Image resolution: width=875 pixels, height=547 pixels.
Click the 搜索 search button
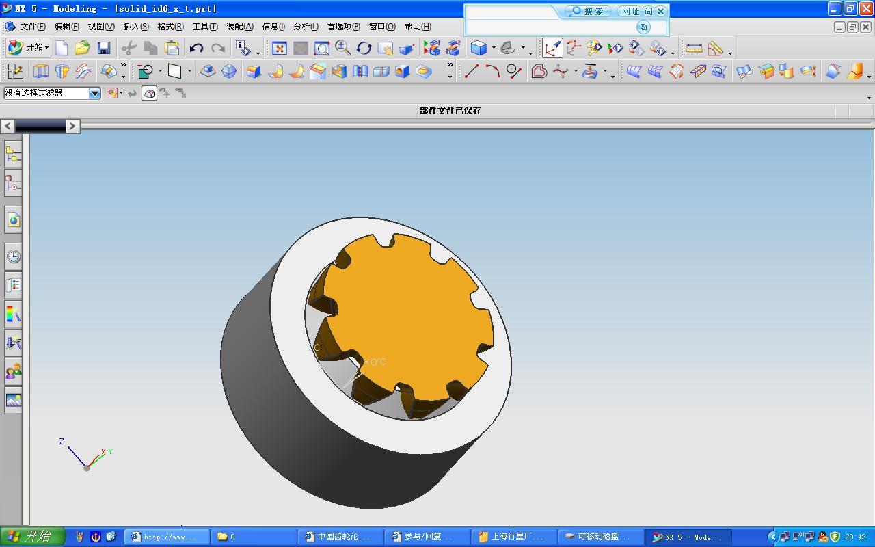pos(588,11)
